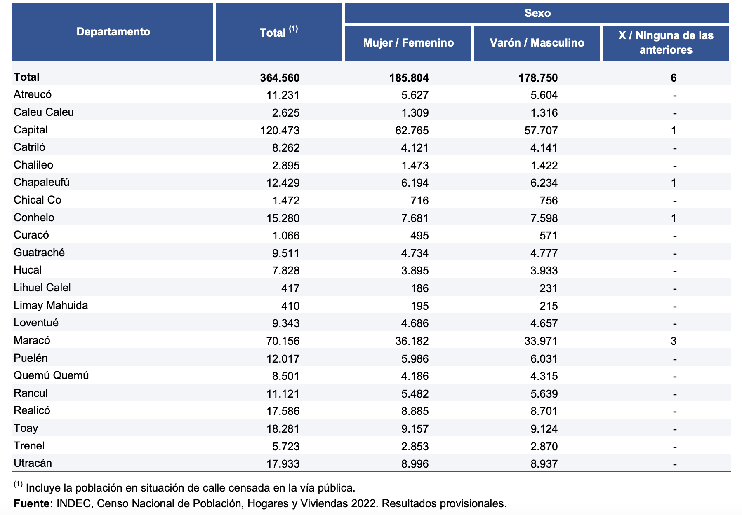The image size is (742, 515).
Task: Select Chical Co men value 756
Action: point(549,201)
